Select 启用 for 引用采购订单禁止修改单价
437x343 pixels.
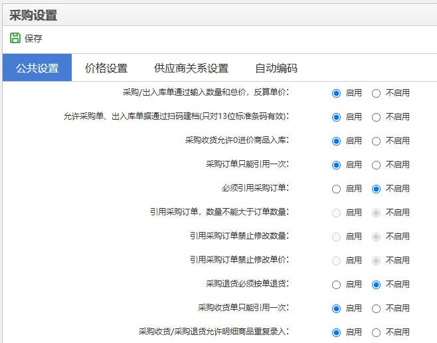tap(337, 261)
